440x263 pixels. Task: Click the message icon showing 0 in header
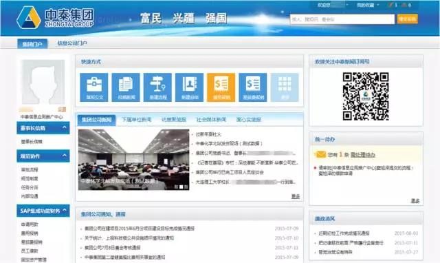click(406, 5)
